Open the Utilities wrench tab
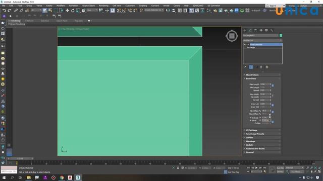Screen dimensions: 323x181 (272, 30)
